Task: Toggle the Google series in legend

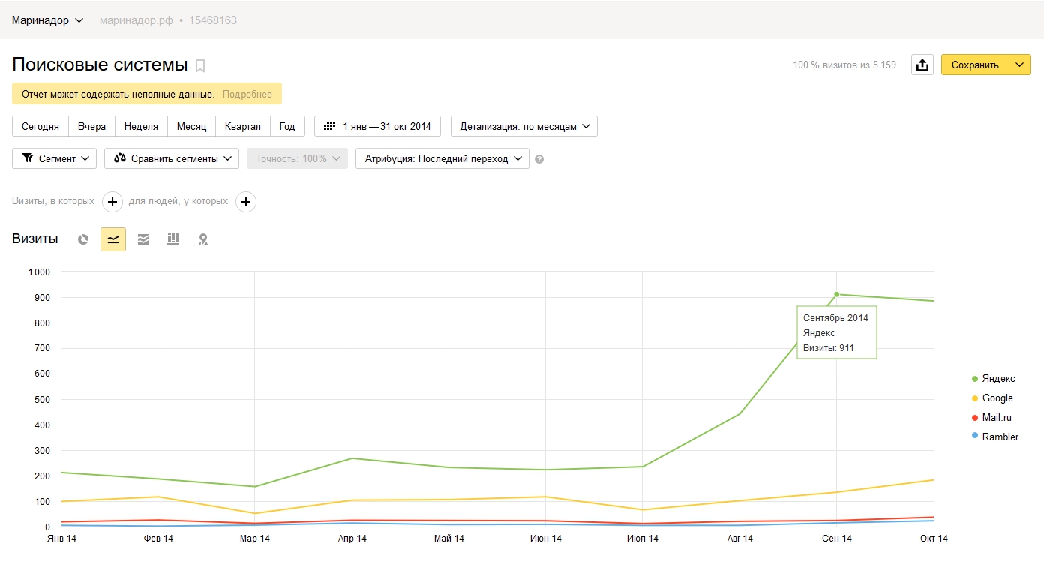Action: tap(997, 398)
